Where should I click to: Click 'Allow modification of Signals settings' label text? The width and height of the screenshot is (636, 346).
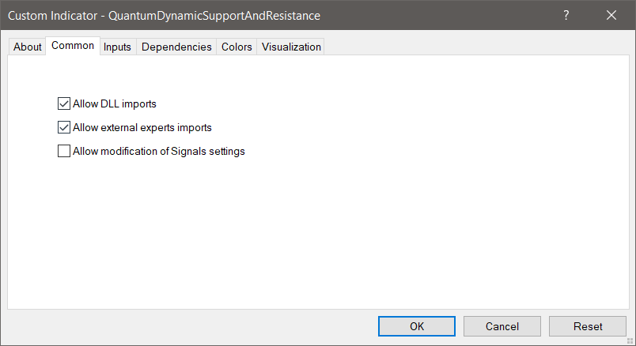pyautogui.click(x=159, y=152)
